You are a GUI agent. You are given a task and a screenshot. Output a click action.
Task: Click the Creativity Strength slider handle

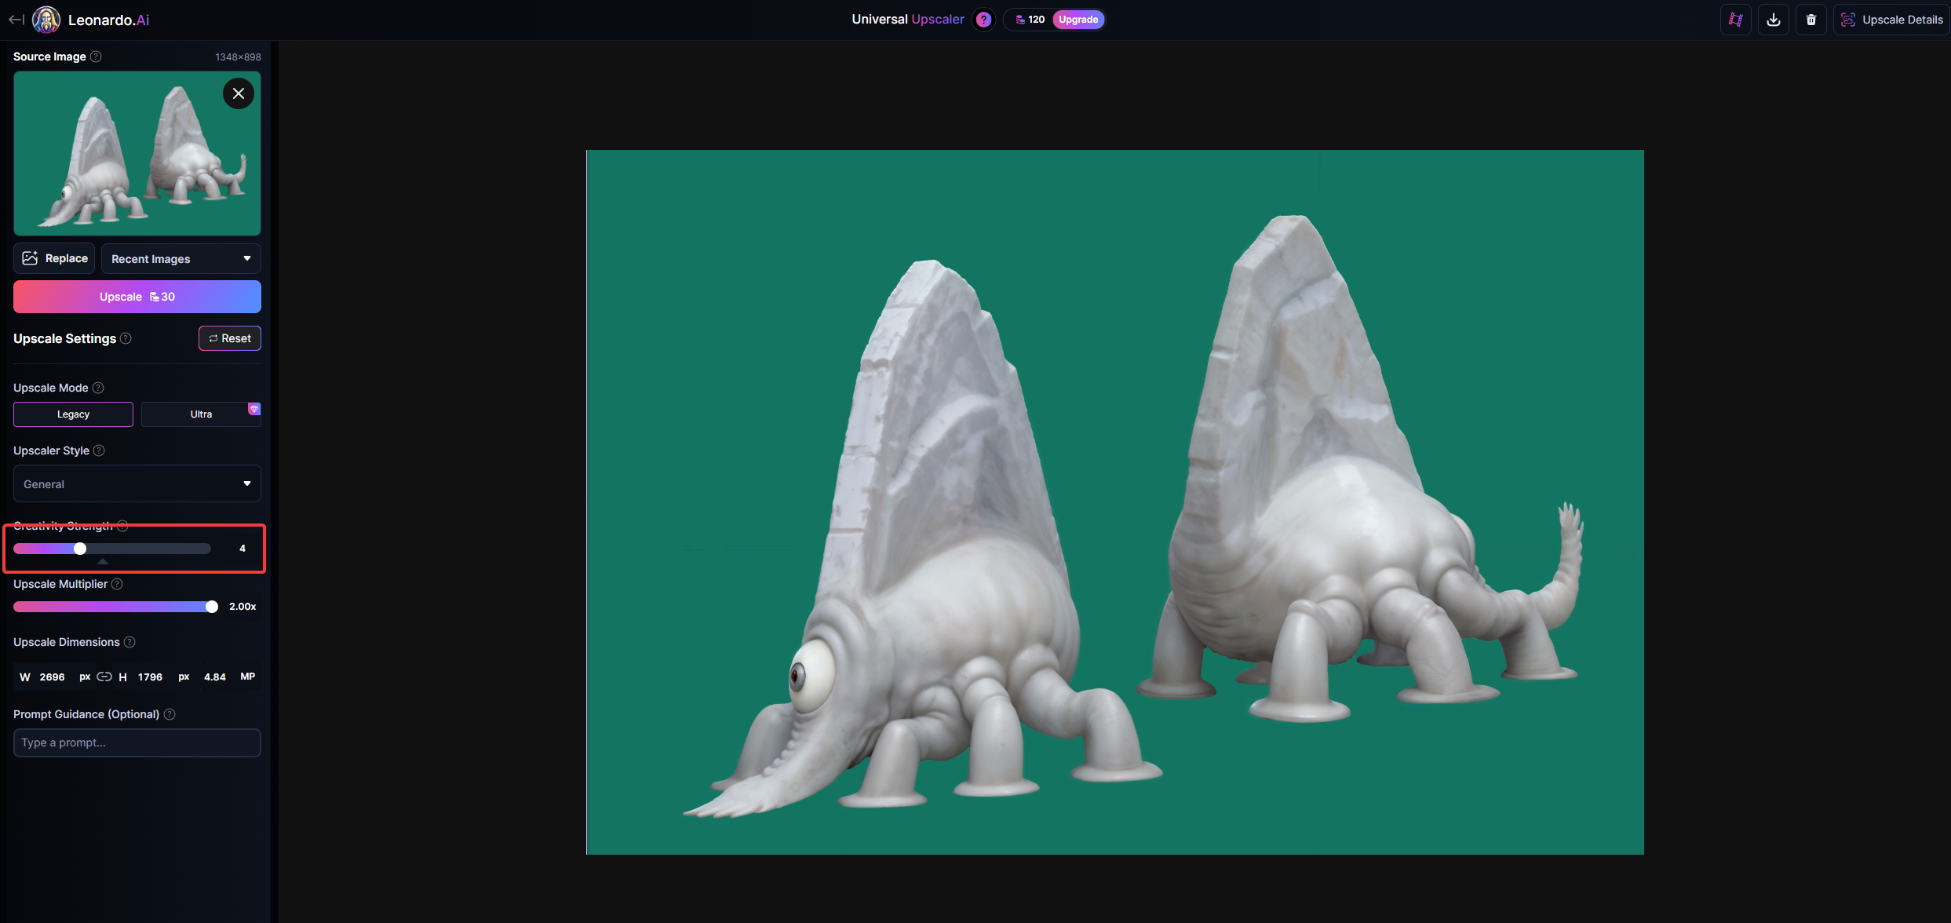tap(80, 549)
